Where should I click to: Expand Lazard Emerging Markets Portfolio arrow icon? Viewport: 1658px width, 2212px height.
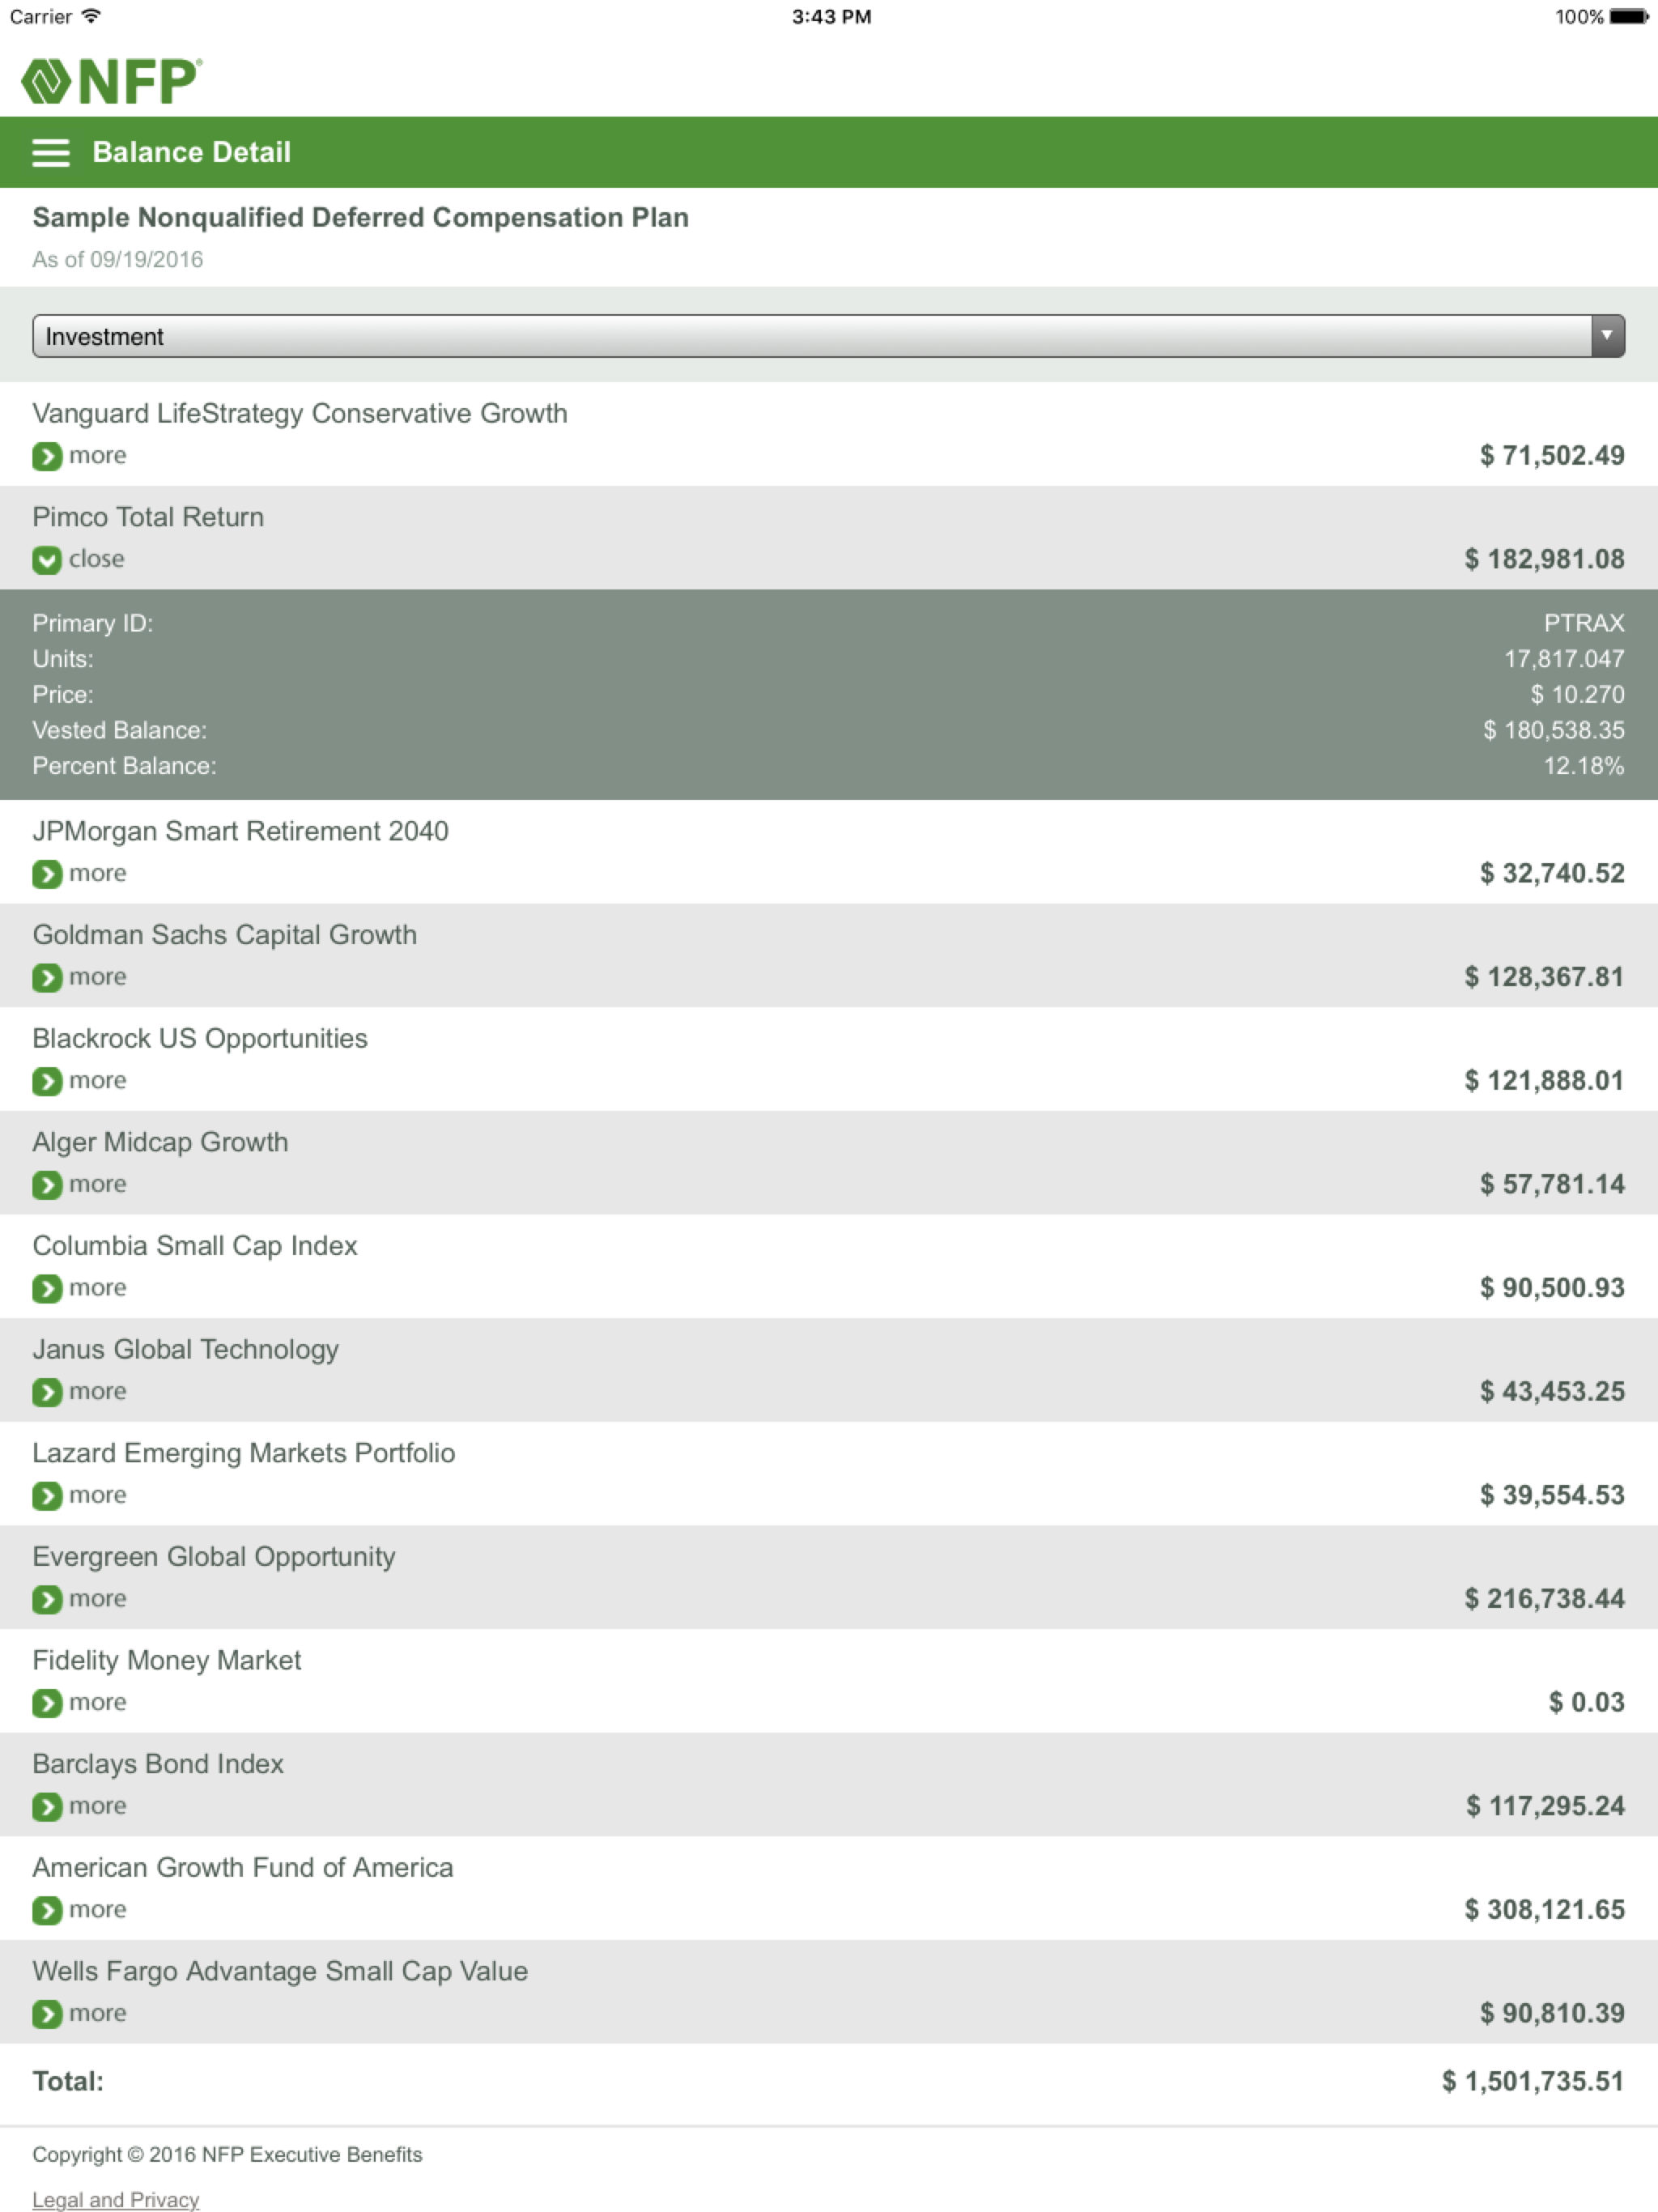point(47,1496)
